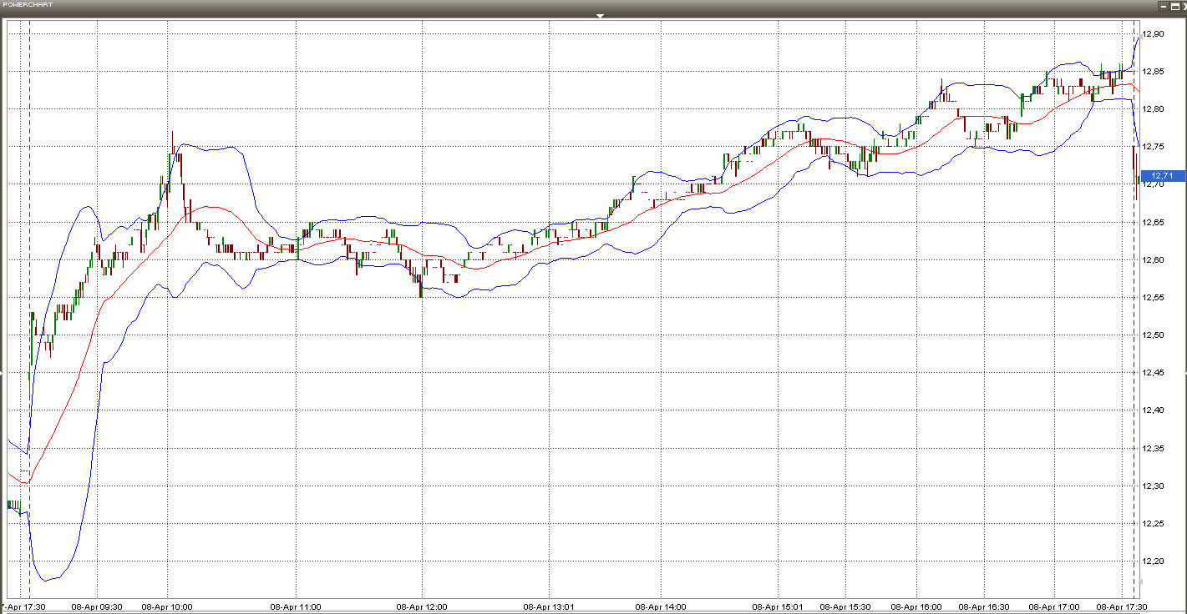This screenshot has width=1187, height=614.
Task: Click the 12,50 price axis label
Action: 1154,335
